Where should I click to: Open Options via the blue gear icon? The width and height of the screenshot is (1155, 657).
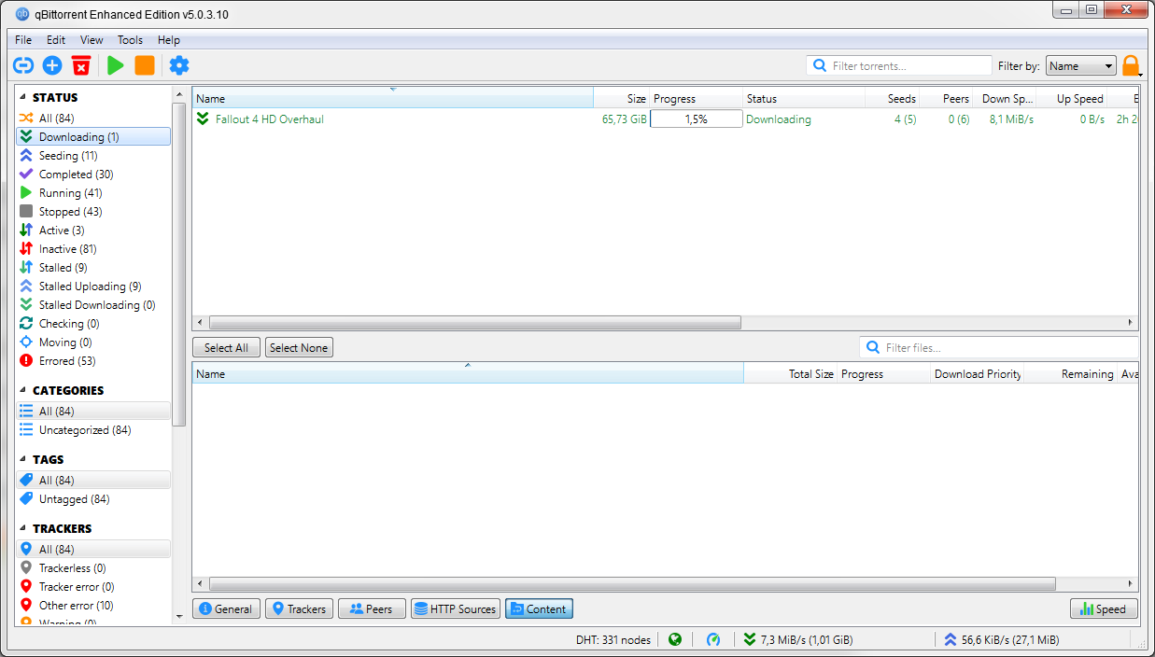coord(179,65)
